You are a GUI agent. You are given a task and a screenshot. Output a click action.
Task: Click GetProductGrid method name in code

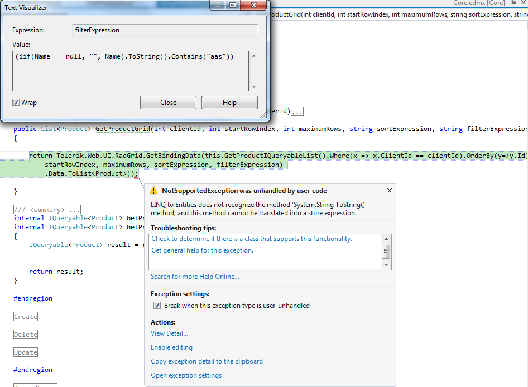pyautogui.click(x=123, y=129)
